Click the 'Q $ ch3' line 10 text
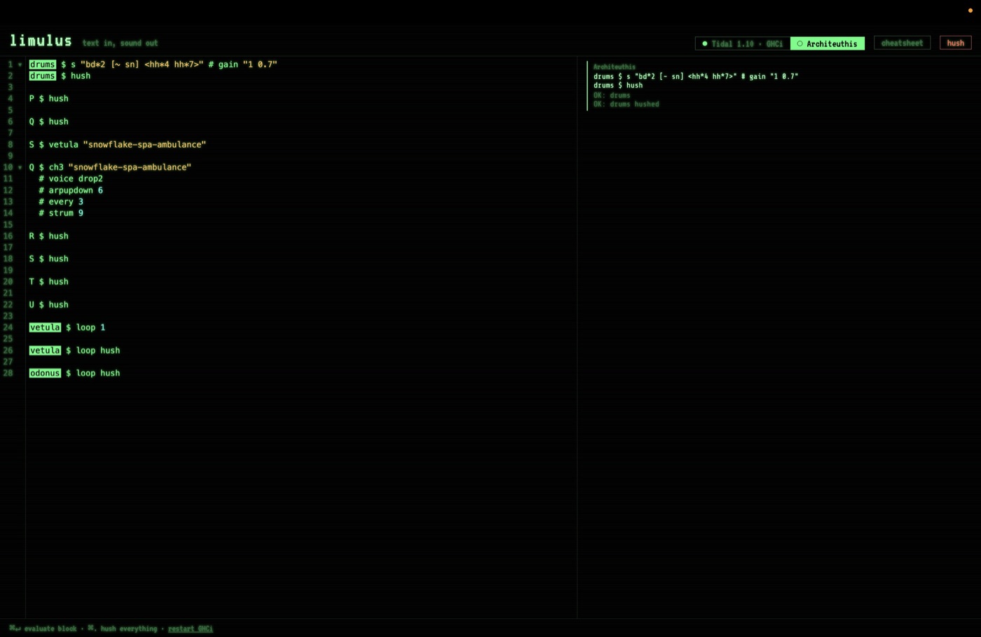 [x=110, y=167]
